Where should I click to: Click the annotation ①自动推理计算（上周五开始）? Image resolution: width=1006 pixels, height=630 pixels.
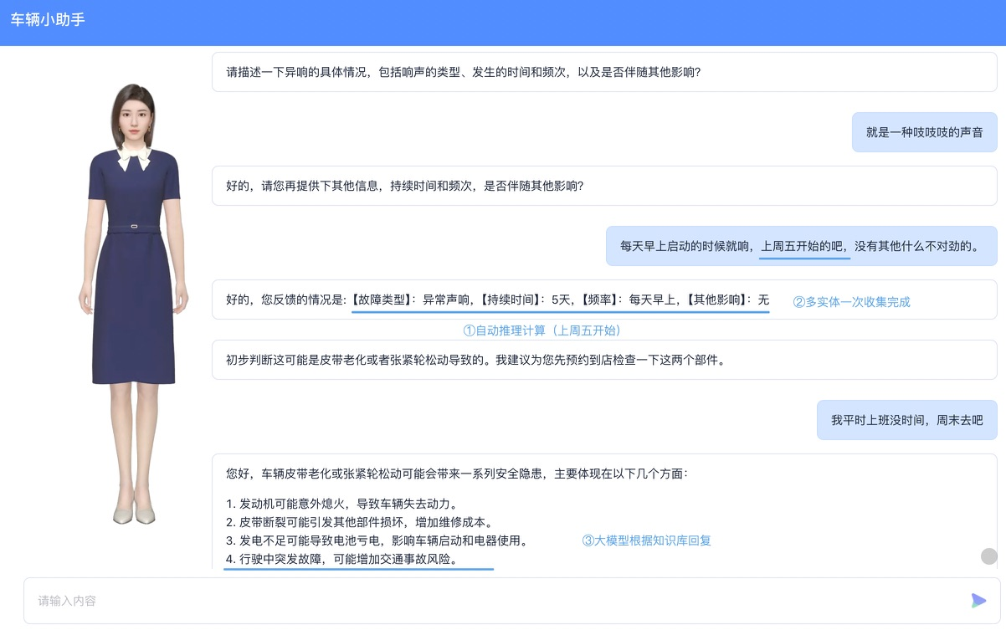(543, 330)
